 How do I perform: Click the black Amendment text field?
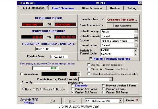coord(54,74)
